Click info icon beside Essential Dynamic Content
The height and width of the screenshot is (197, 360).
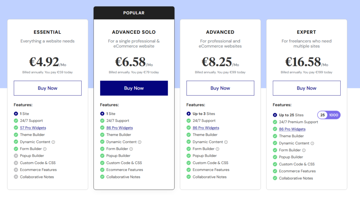(x=53, y=142)
